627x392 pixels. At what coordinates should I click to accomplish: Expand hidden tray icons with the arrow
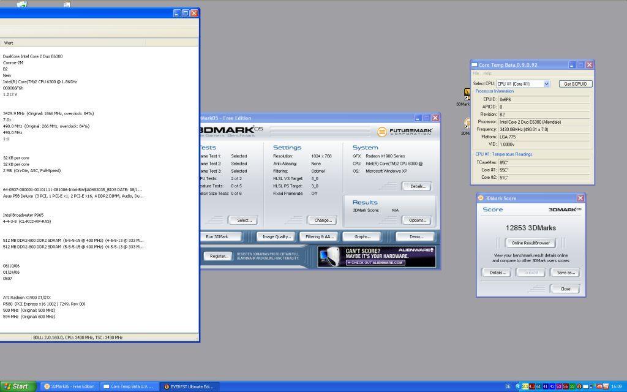pos(518,386)
